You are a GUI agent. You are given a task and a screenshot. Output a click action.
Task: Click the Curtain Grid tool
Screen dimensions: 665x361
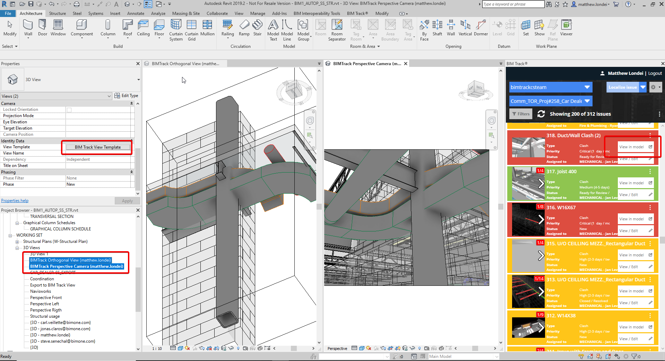tap(191, 30)
